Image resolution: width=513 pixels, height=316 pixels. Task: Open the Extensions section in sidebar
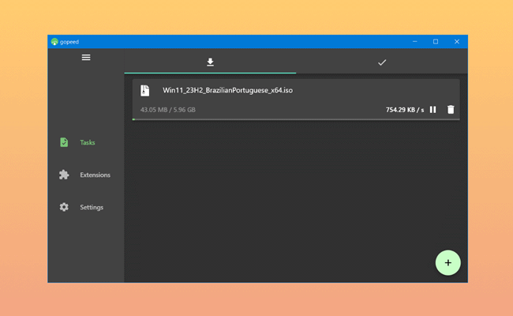point(86,175)
